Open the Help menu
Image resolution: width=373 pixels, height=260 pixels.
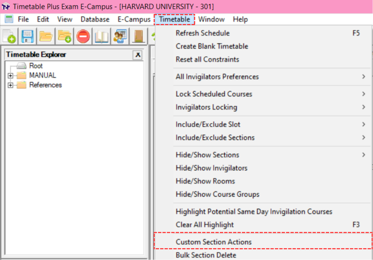240,19
